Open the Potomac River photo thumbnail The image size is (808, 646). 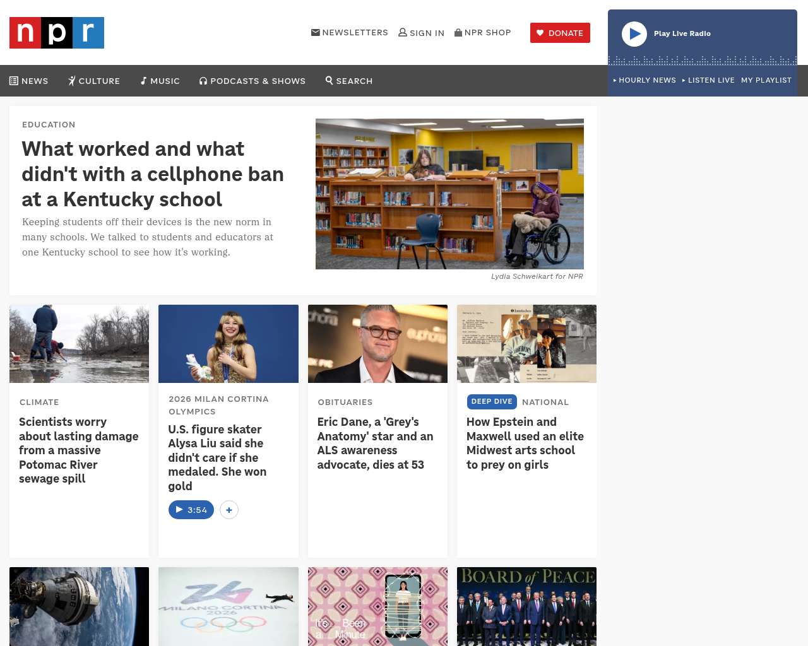[x=79, y=344]
